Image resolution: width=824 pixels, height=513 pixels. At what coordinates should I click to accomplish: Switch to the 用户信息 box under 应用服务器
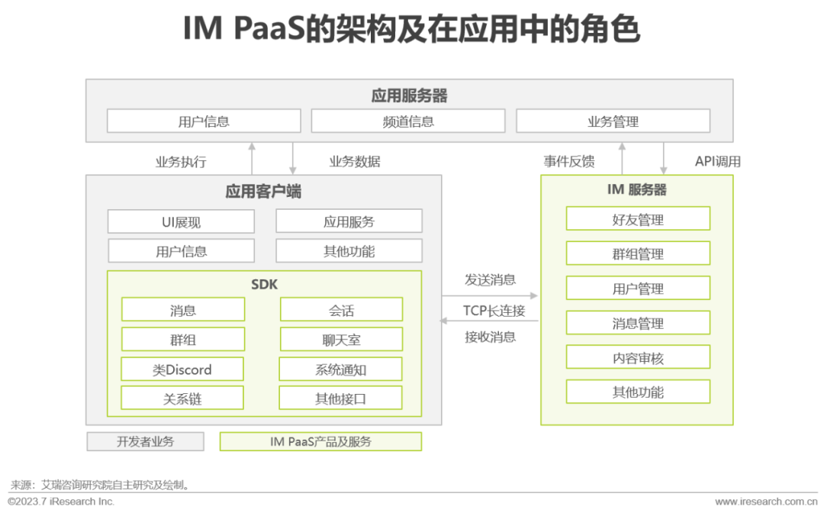pos(204,120)
